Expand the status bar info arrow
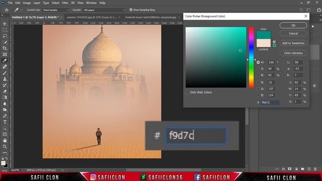Image resolution: width=322 pixels, height=181 pixels. pyautogui.click(x=63, y=170)
